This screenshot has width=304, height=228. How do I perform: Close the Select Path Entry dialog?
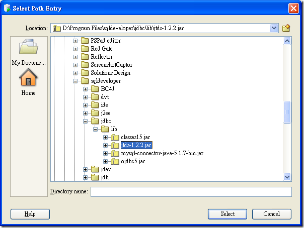293,9
